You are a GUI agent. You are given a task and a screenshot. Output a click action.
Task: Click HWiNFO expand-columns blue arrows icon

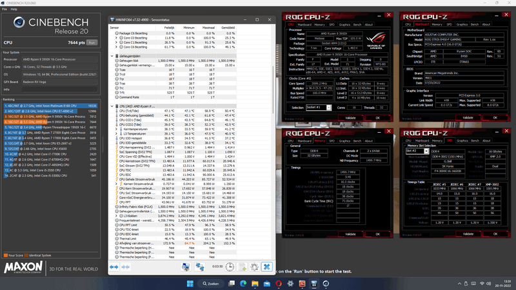[x=114, y=267]
